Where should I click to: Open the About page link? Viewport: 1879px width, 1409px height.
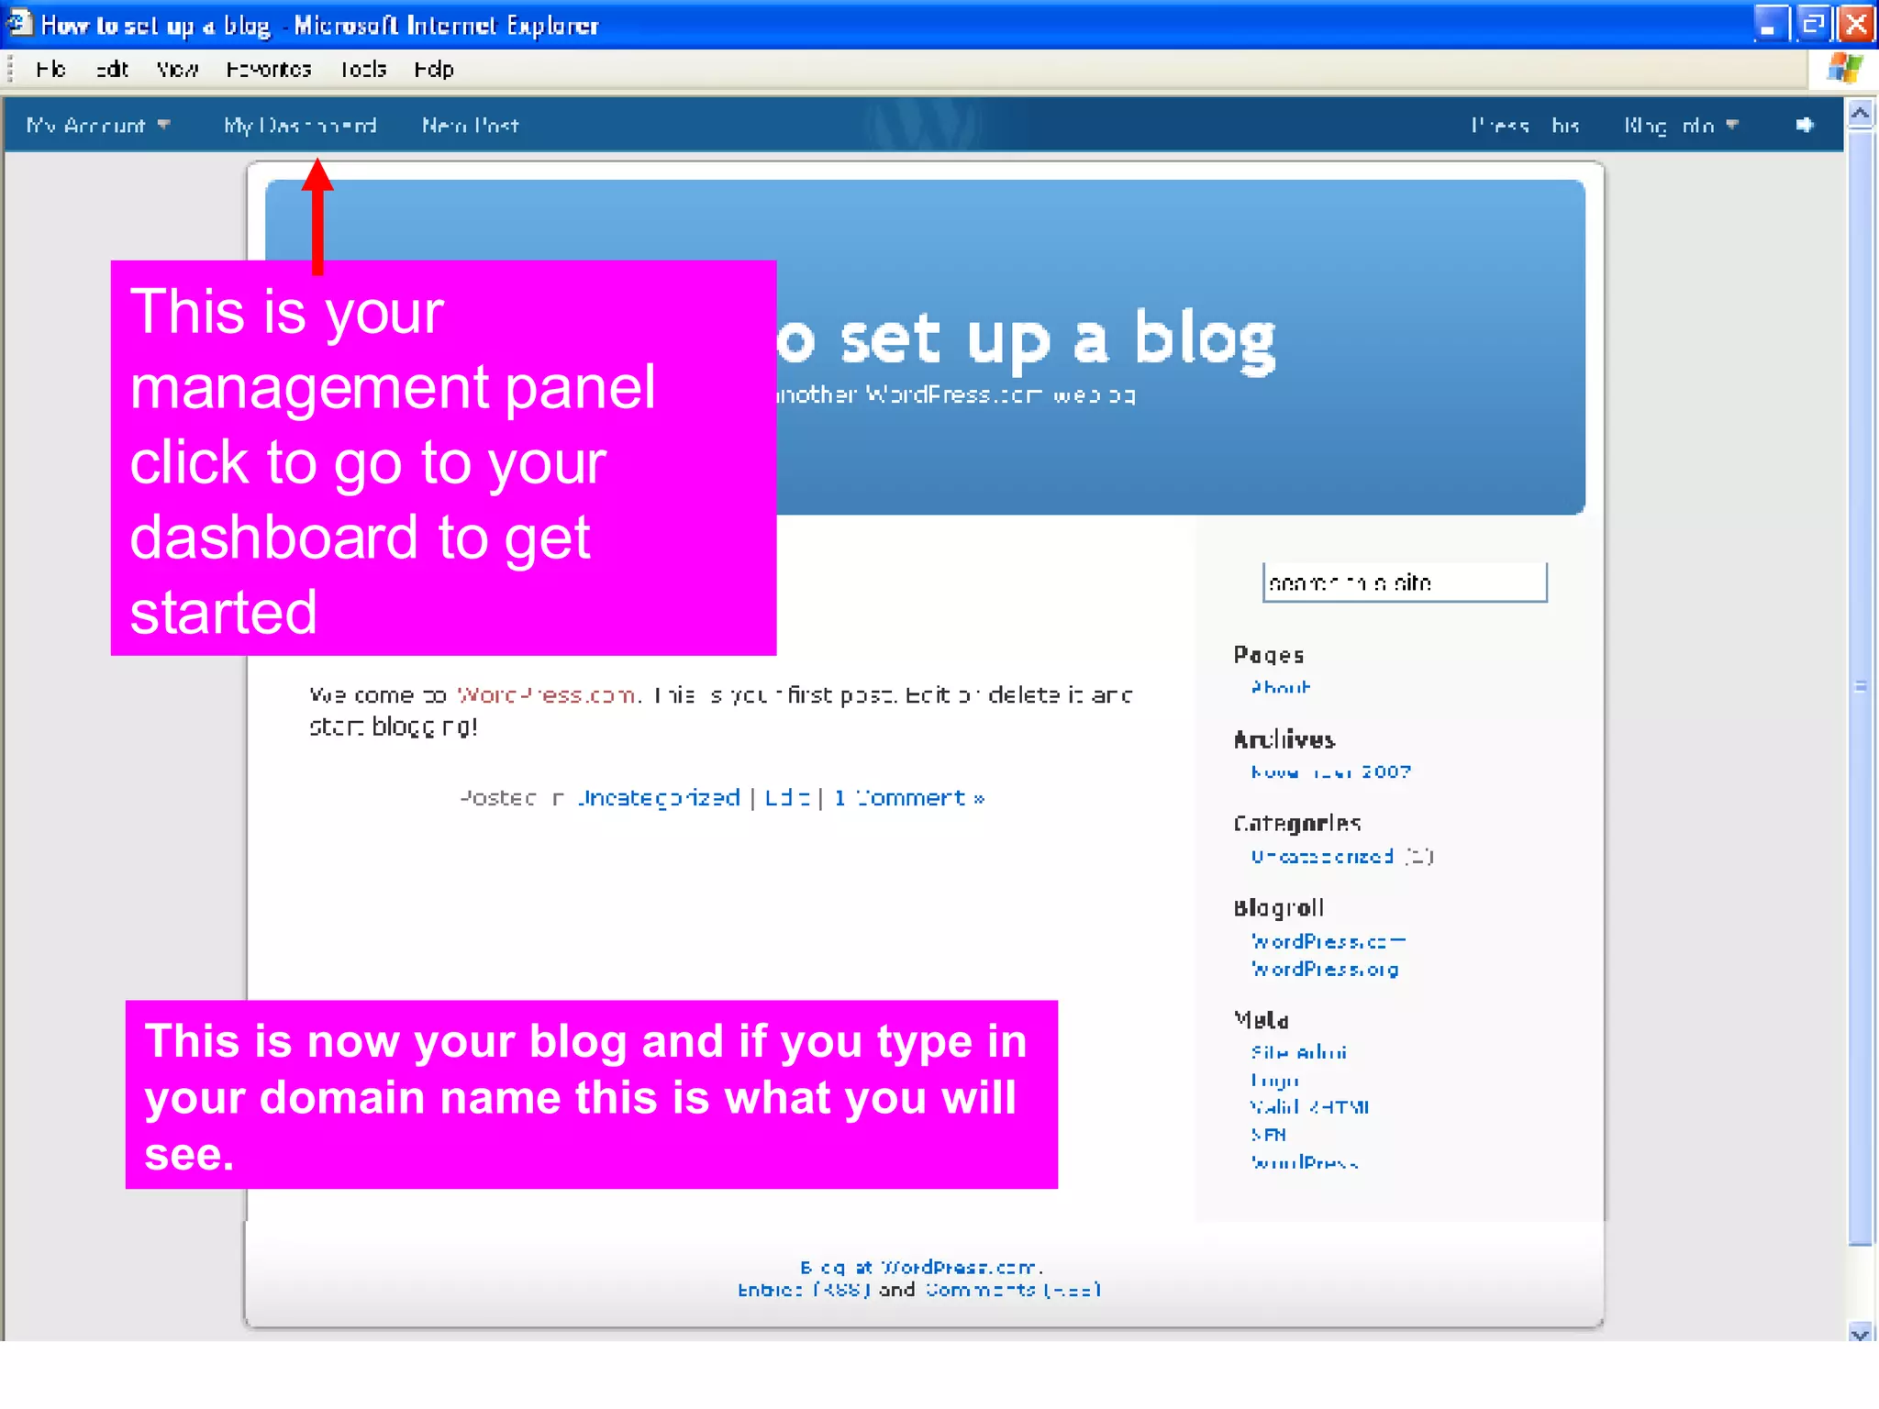1281,687
